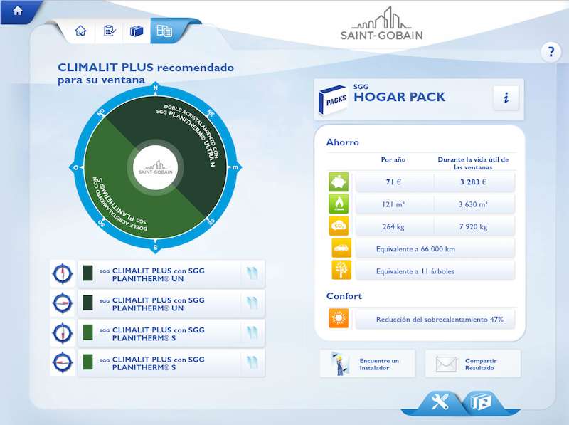Switch to the clipboard checklist tab
569x425 pixels.
[109, 31]
